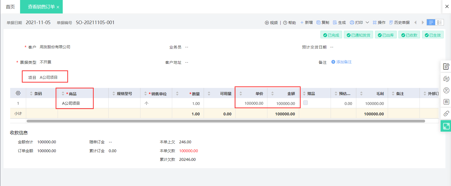Switch to list view layout icon
Screen dimensions: 451x186
(x=431, y=22)
